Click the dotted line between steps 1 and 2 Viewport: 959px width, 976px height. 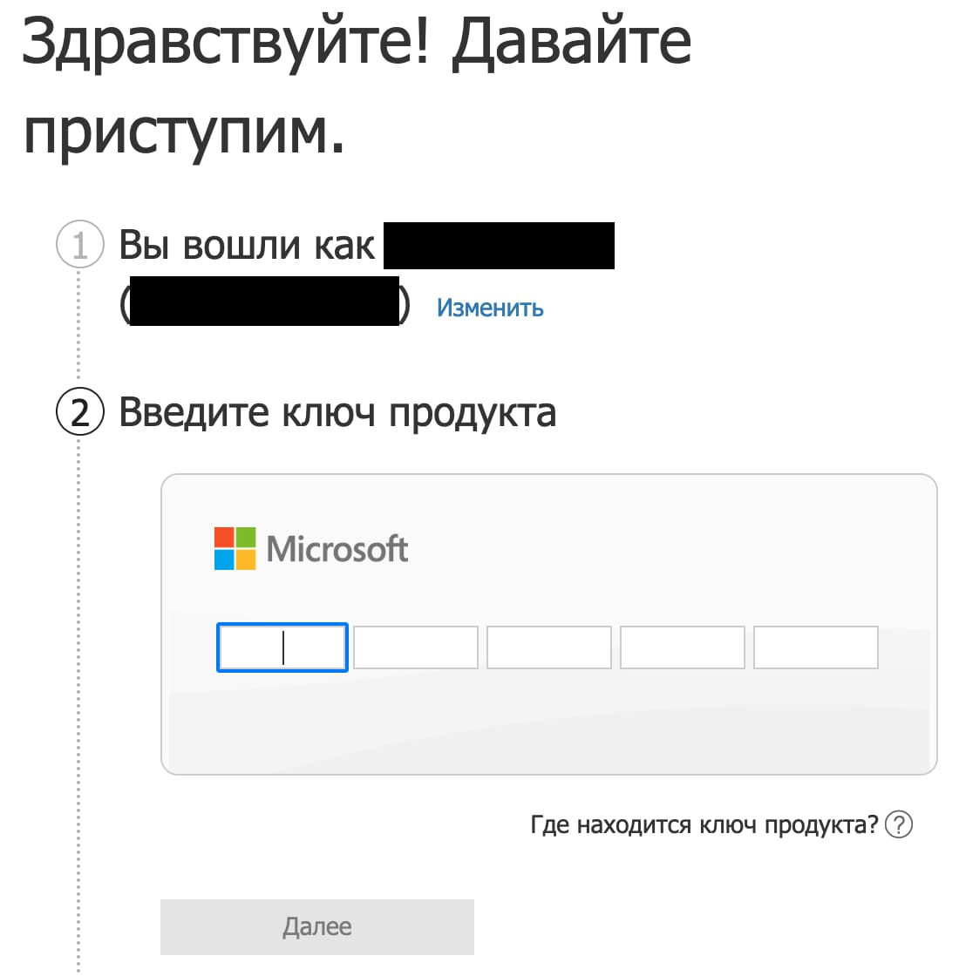click(x=78, y=331)
